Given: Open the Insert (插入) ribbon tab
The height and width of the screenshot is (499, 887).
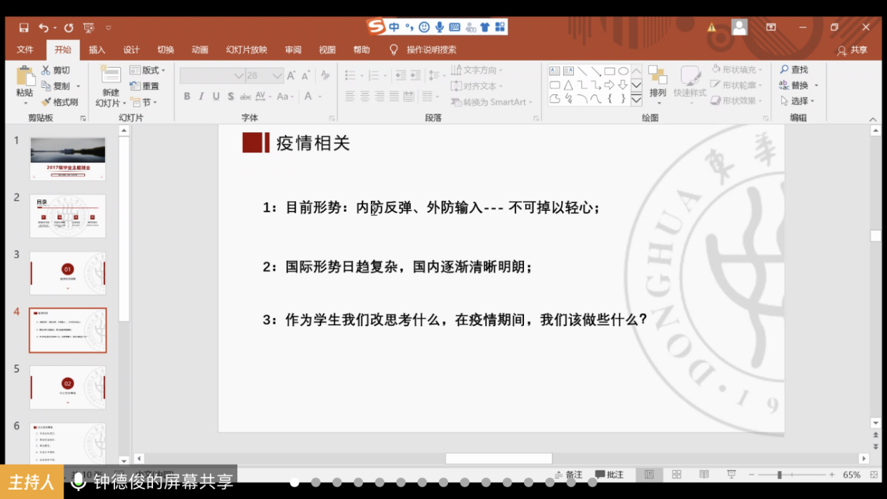Looking at the screenshot, I should (96, 50).
